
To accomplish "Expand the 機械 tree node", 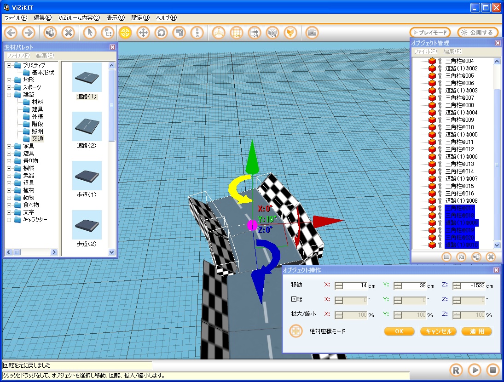I will click(x=9, y=168).
